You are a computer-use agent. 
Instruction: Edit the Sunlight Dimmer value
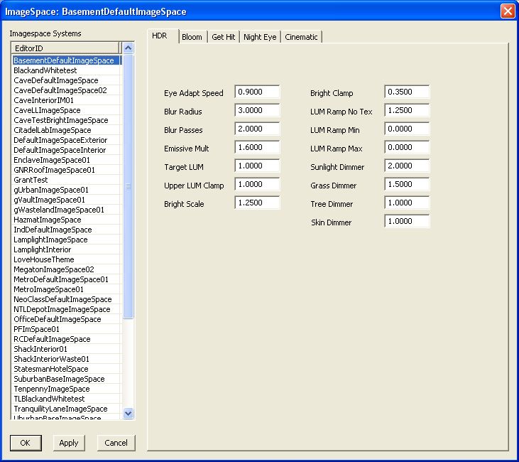coord(407,166)
